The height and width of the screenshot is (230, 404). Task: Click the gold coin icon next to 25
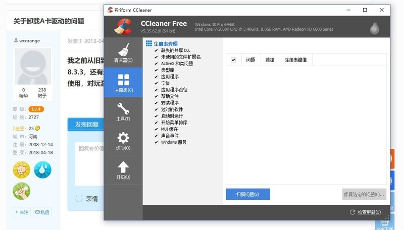click(x=37, y=128)
